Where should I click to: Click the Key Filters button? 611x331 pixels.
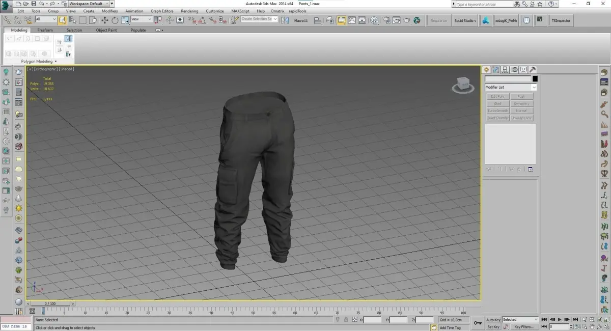click(524, 327)
